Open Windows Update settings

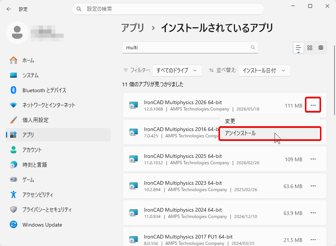(x=58, y=225)
